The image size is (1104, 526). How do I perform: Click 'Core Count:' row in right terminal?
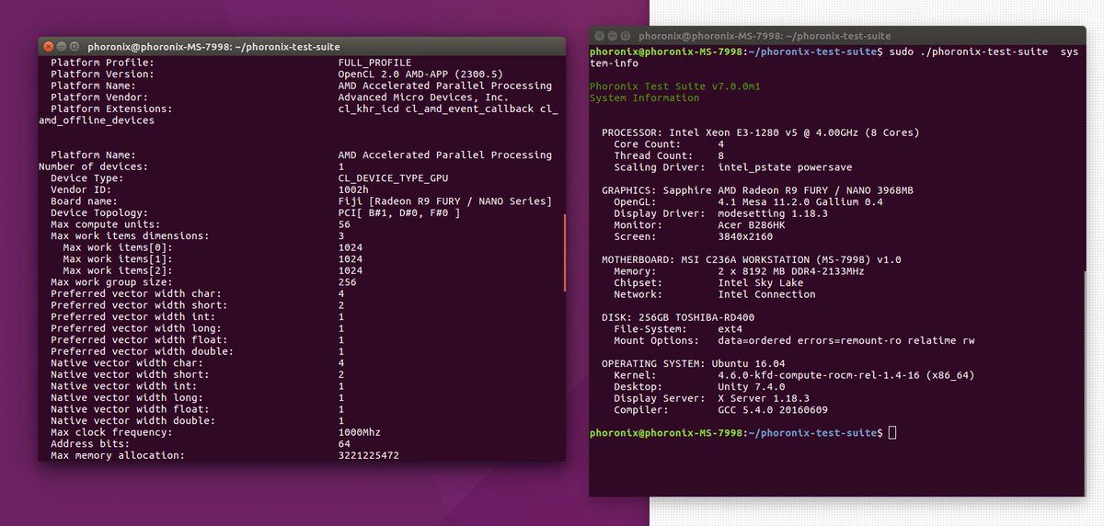[x=669, y=144]
